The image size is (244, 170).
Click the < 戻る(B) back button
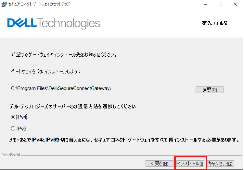159,164
